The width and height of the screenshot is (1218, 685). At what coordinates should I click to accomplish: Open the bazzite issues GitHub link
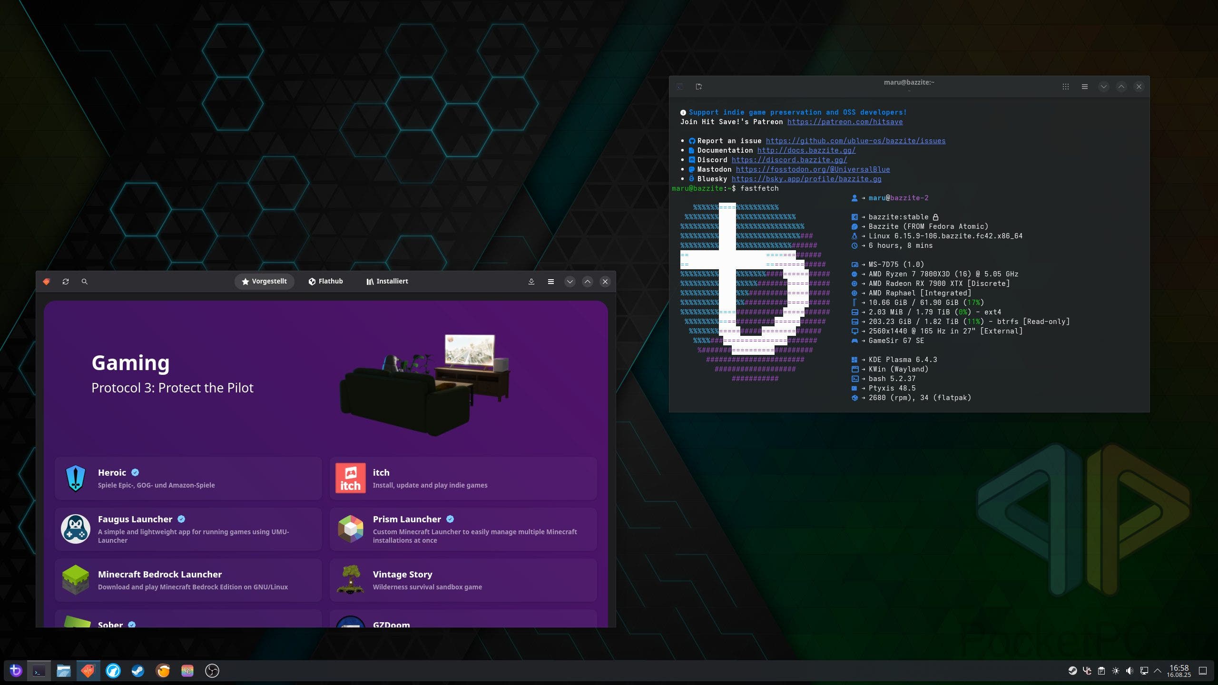(855, 141)
